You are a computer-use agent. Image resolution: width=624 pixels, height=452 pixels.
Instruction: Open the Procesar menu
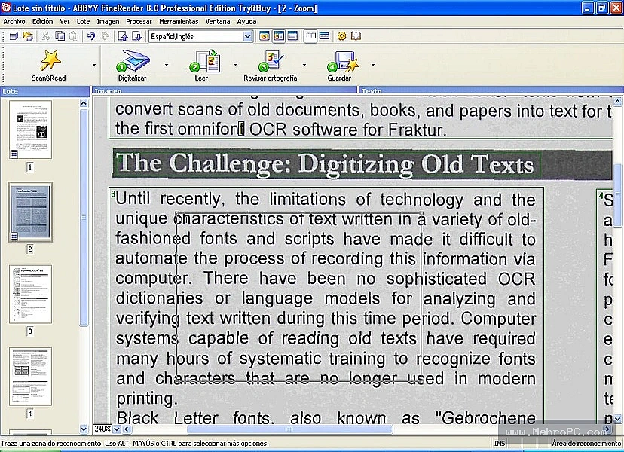(x=139, y=22)
